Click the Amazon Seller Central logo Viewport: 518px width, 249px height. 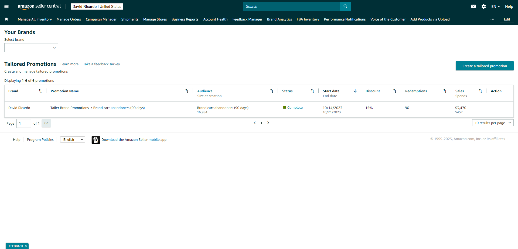coord(39,6)
